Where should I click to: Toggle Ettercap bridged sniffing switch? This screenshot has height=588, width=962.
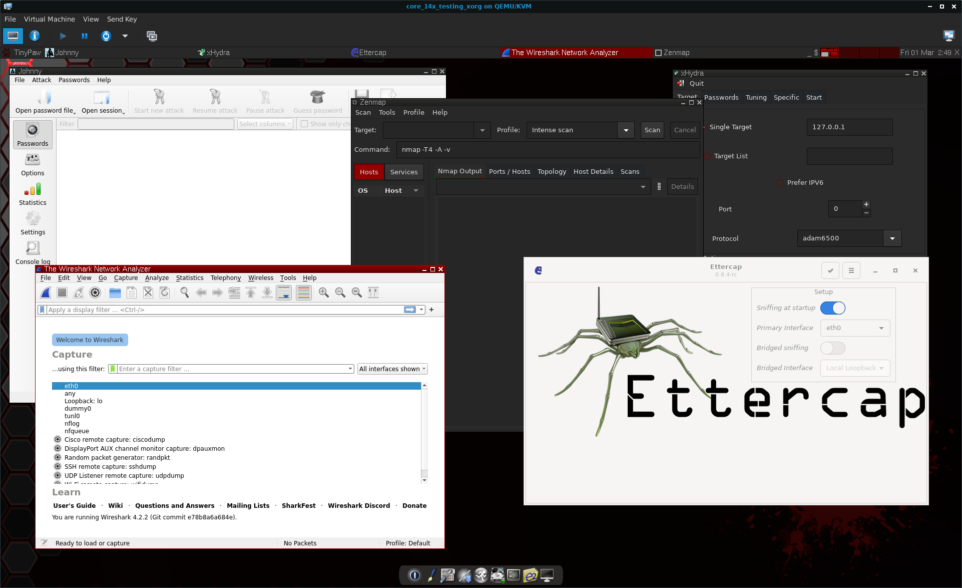(x=833, y=347)
